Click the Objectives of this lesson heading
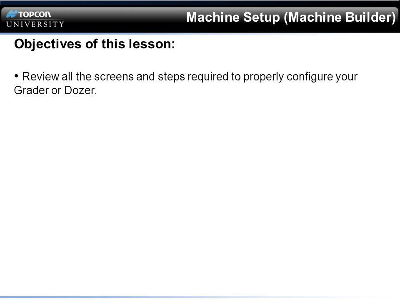The width and height of the screenshot is (400, 300). [95, 45]
